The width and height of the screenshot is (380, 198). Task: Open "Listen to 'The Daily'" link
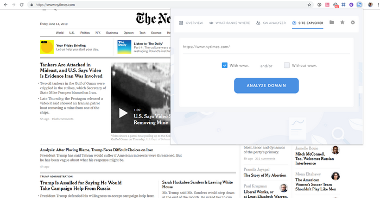pos(148,44)
